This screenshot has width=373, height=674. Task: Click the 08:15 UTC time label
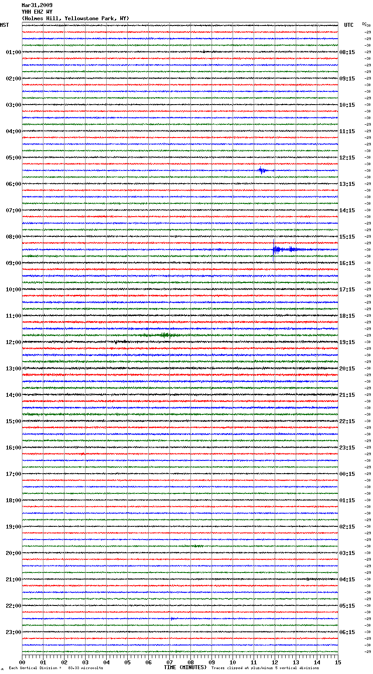[x=347, y=52]
